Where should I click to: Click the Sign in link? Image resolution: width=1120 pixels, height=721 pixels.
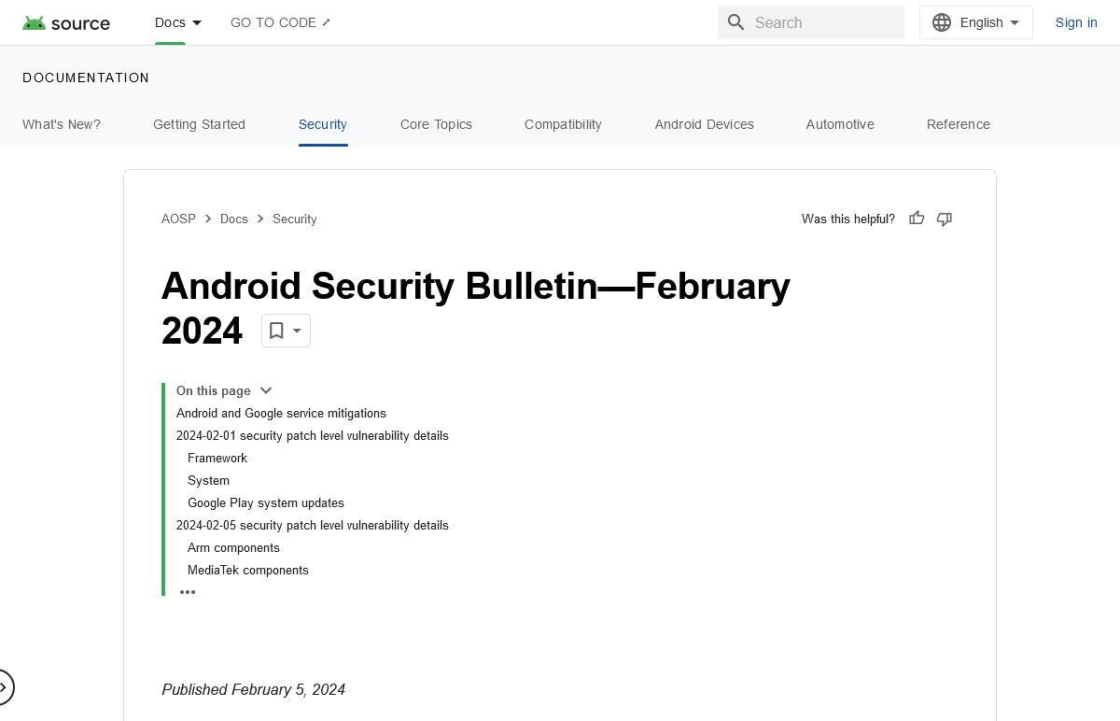1076,22
